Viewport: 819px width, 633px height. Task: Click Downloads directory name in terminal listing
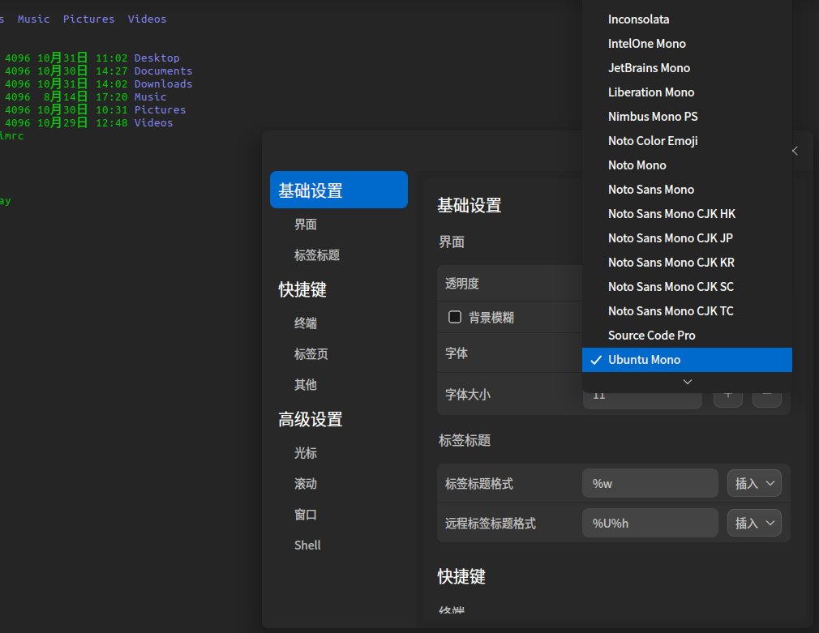tap(164, 84)
